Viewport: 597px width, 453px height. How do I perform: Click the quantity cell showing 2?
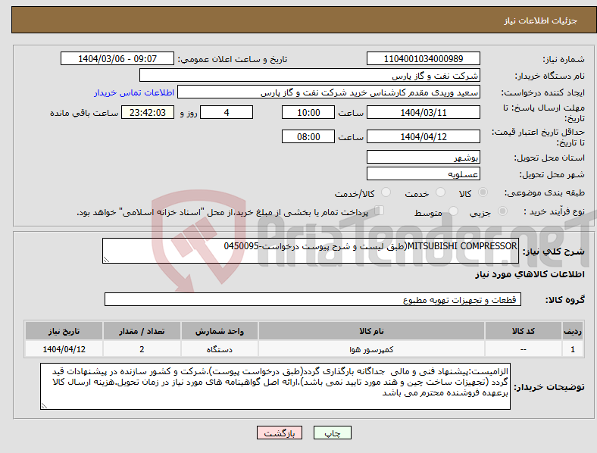click(142, 349)
